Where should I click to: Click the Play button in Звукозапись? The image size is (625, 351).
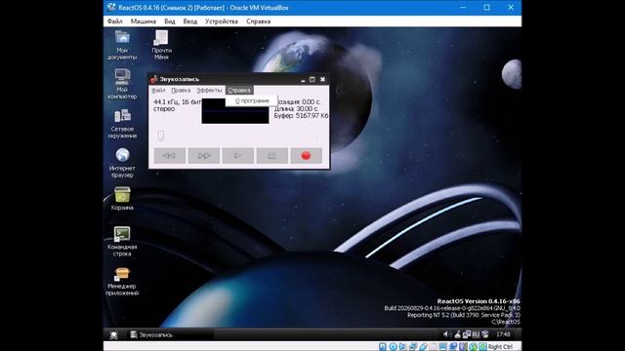coord(237,156)
